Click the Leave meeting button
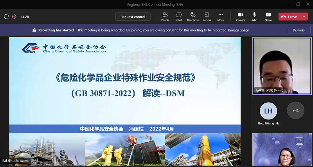The width and height of the screenshot is (313, 167). coord(289,17)
